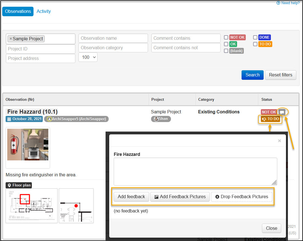This screenshot has width=303, height=241.
Task: Click the ArchiSnapper5 user badge
Action: [76, 119]
